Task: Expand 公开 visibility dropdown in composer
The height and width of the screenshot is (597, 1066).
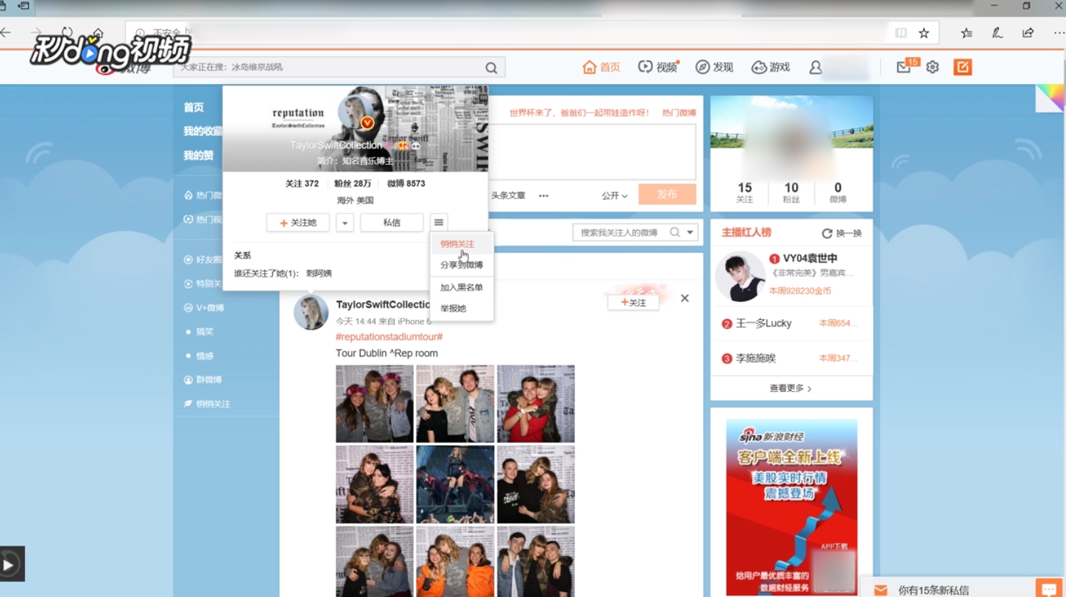Action: coord(615,195)
